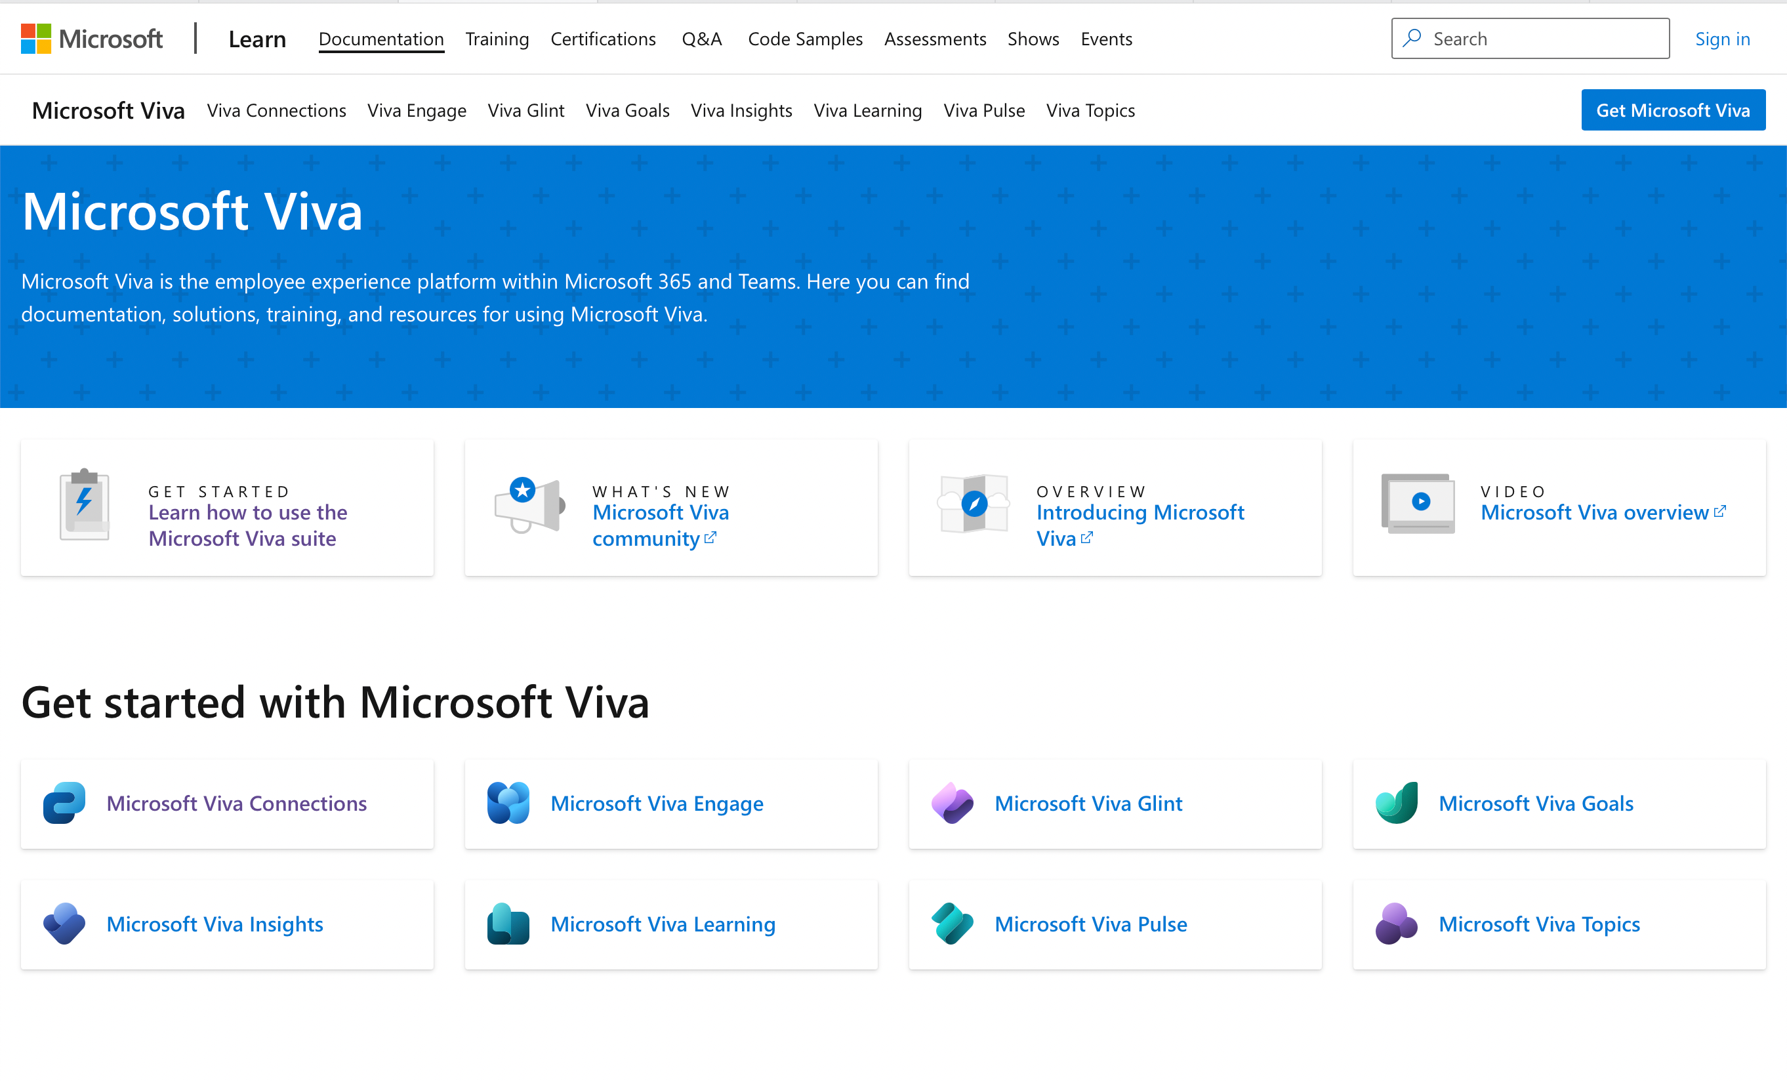Click the 'GET STARTED' card label
The image size is (1787, 1081).
[219, 491]
